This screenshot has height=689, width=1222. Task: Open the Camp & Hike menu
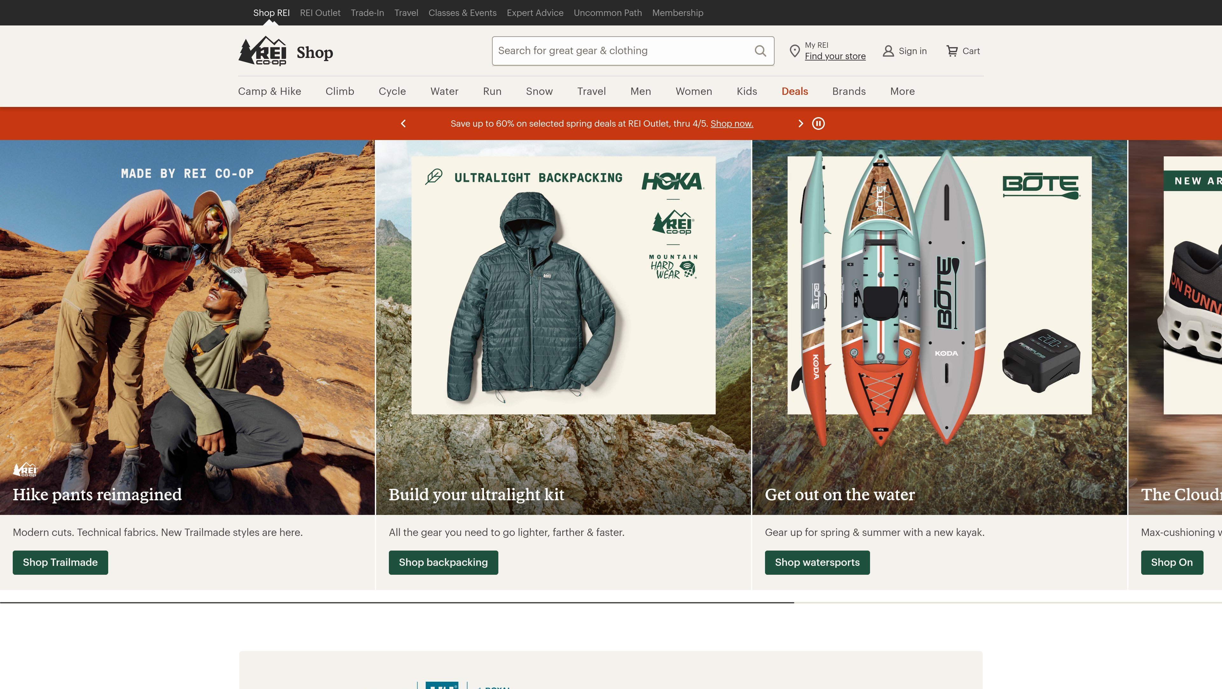point(270,91)
